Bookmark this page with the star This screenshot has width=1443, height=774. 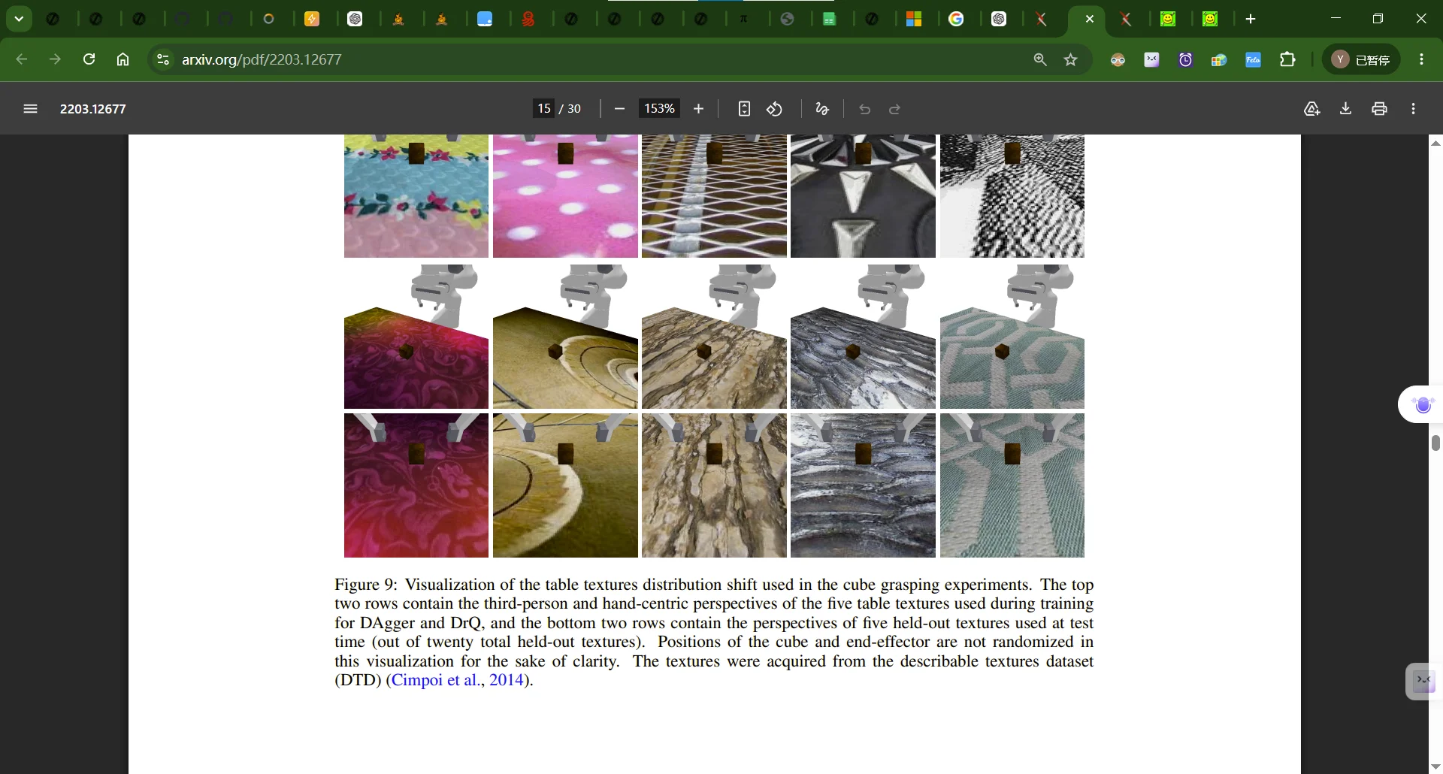1071,59
